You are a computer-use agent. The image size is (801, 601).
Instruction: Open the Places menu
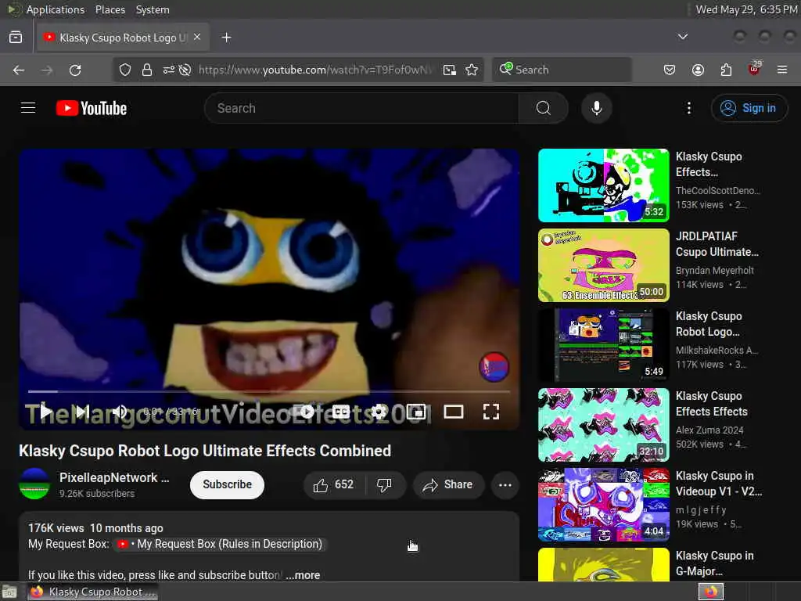tap(110, 9)
